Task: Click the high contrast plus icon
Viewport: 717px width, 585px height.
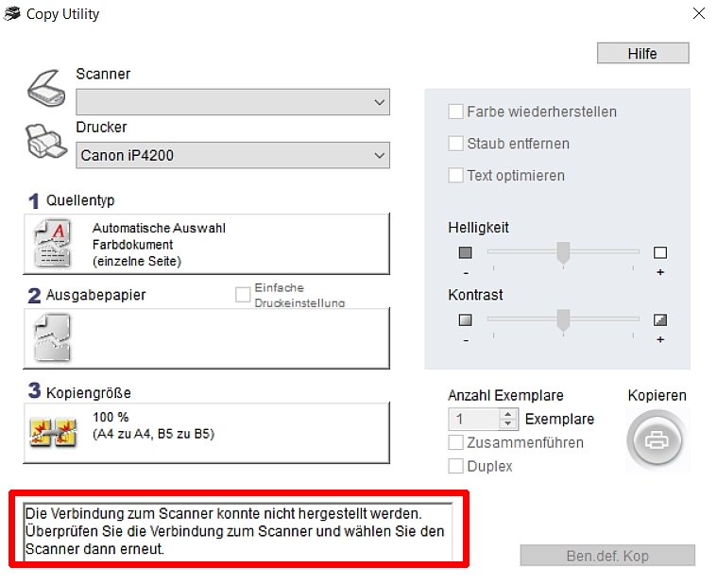Action: 659,319
